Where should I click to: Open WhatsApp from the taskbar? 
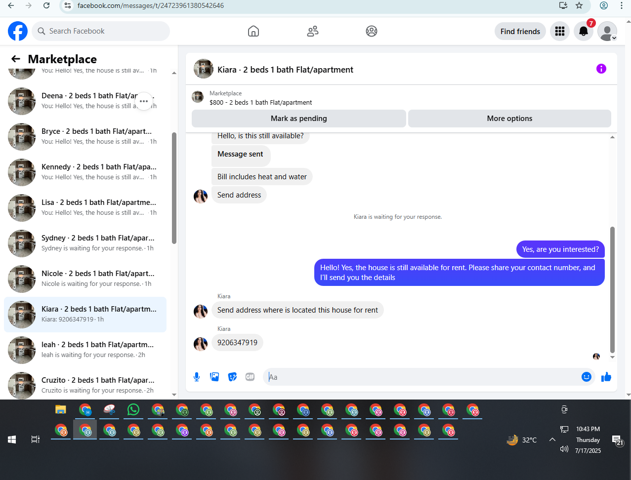(x=133, y=410)
